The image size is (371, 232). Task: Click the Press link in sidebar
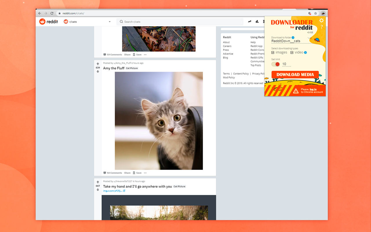pyautogui.click(x=226, y=50)
